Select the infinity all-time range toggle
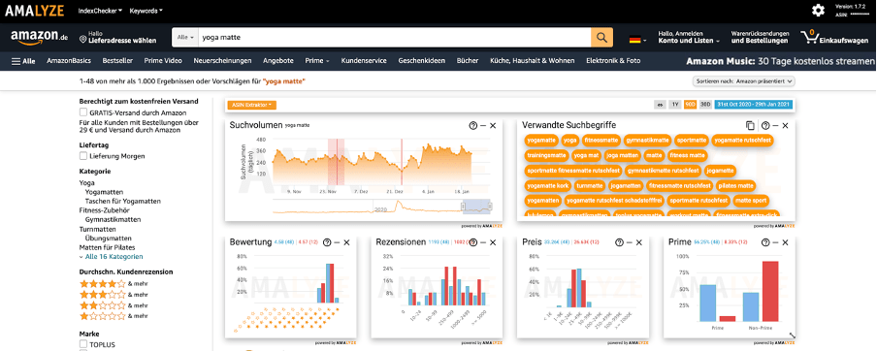The width and height of the screenshot is (877, 351). [661, 105]
